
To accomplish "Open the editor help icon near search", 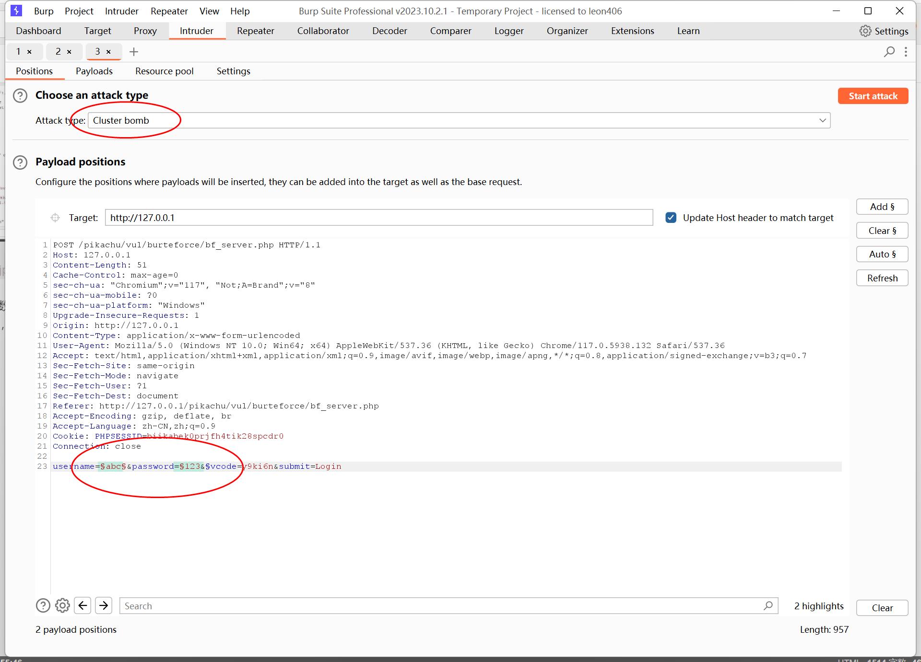I will [x=43, y=606].
